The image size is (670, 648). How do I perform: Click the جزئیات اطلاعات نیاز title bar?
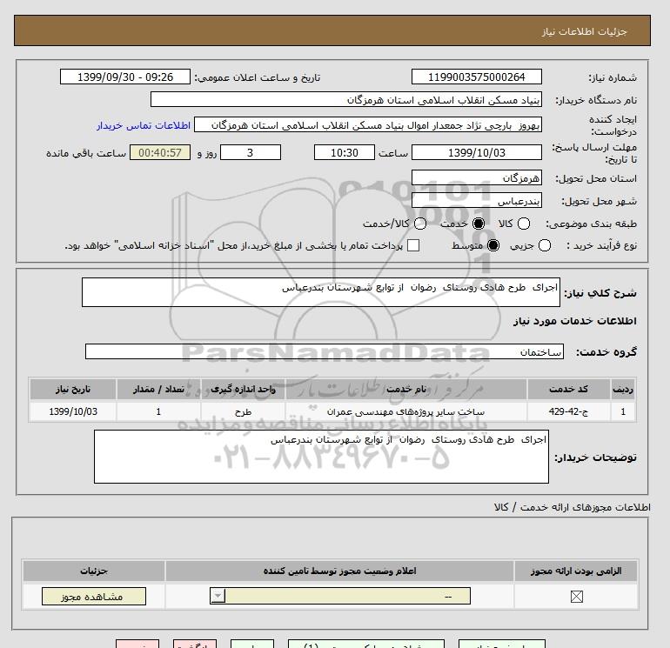tap(332, 30)
